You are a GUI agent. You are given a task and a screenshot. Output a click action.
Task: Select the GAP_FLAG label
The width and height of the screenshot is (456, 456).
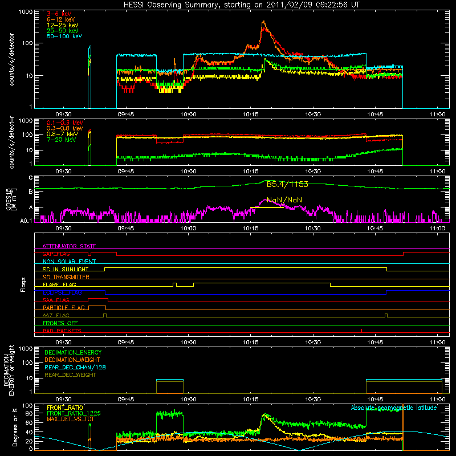pyautogui.click(x=56, y=254)
